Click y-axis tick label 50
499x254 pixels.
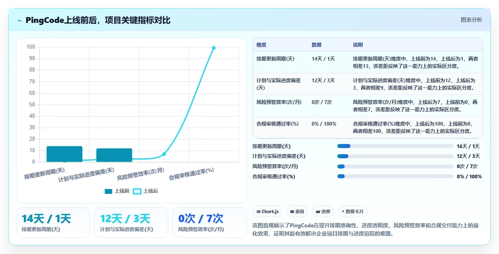pyautogui.click(x=32, y=105)
